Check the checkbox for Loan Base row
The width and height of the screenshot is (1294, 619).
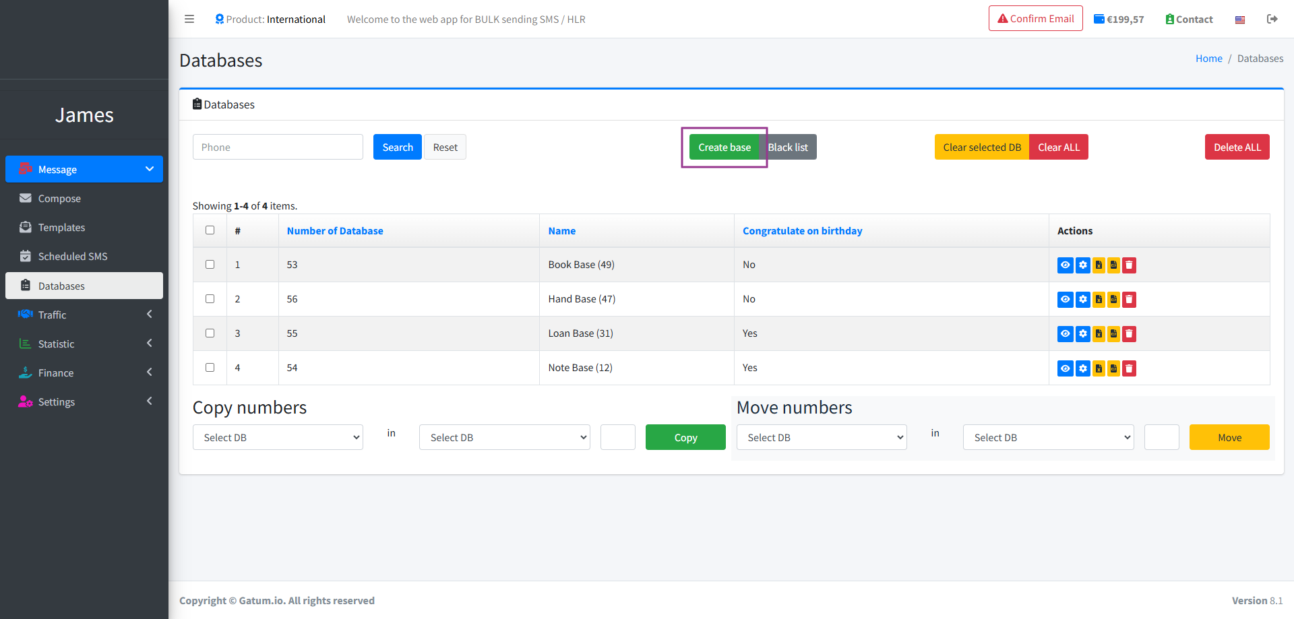[210, 333]
